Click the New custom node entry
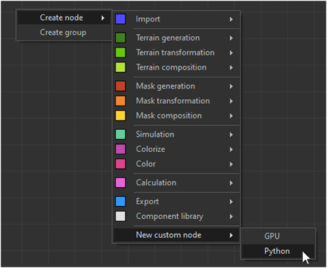Screen dimensions: 327x268 177,235
